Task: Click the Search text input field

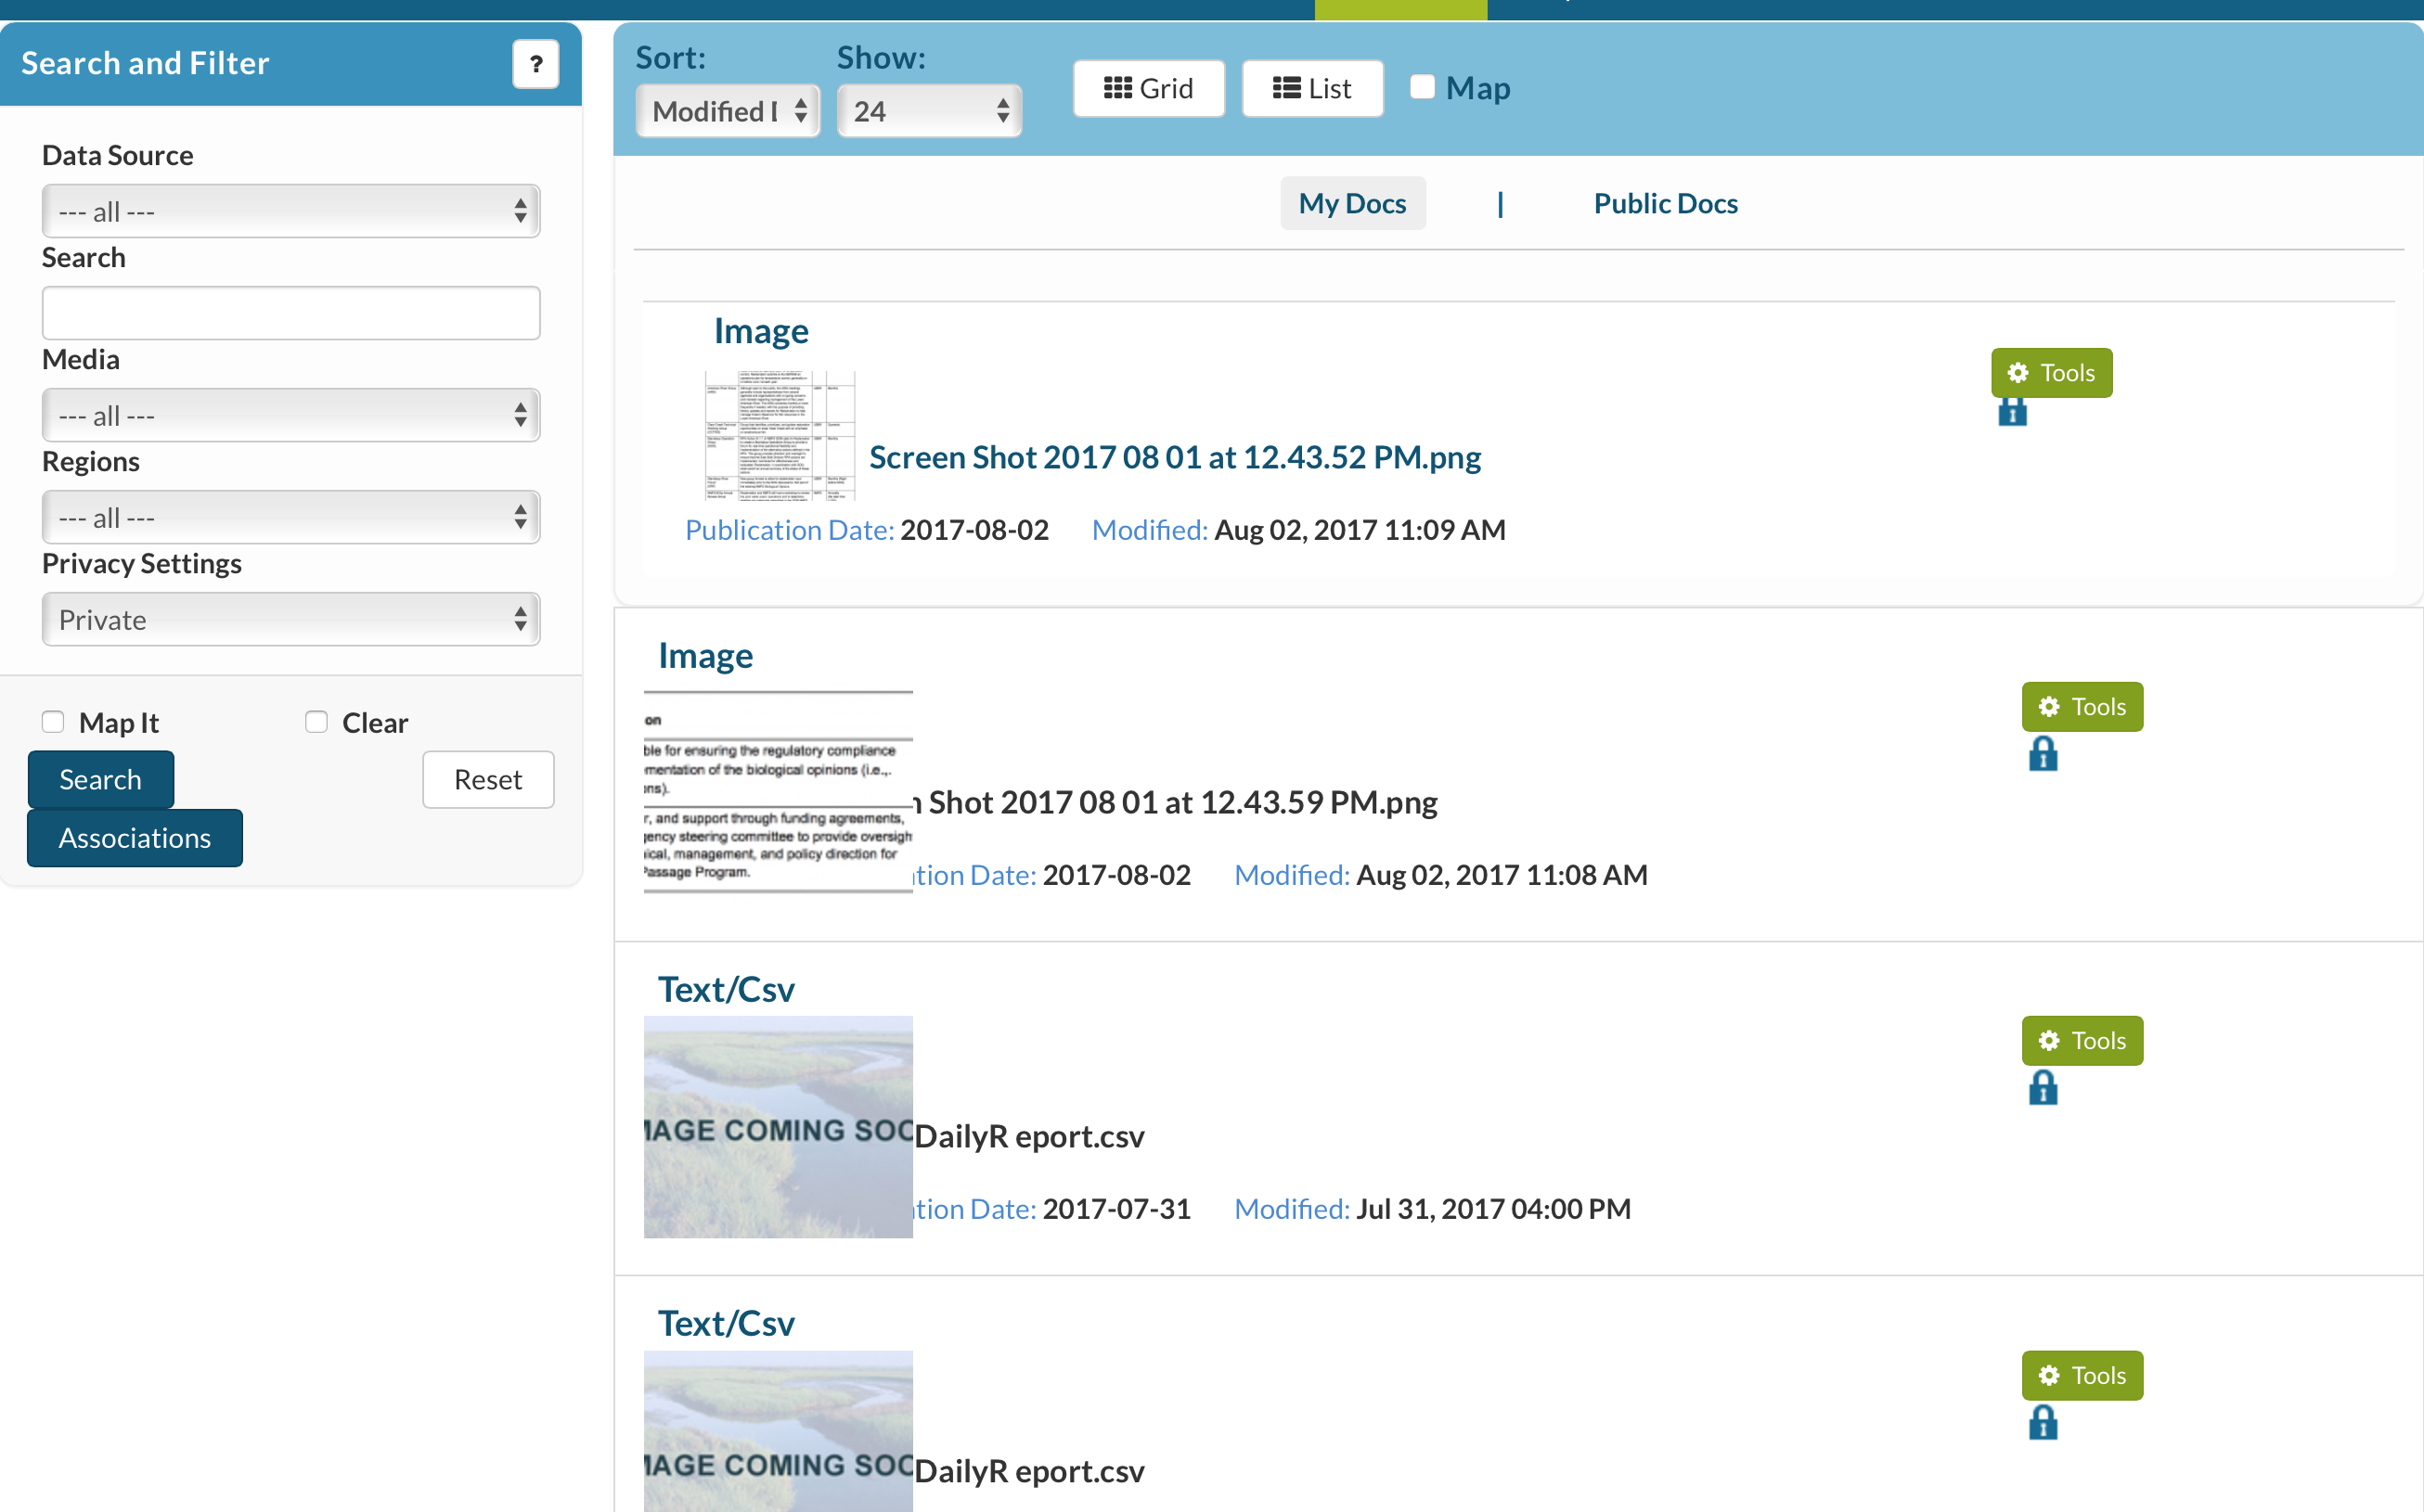Action: 290,313
